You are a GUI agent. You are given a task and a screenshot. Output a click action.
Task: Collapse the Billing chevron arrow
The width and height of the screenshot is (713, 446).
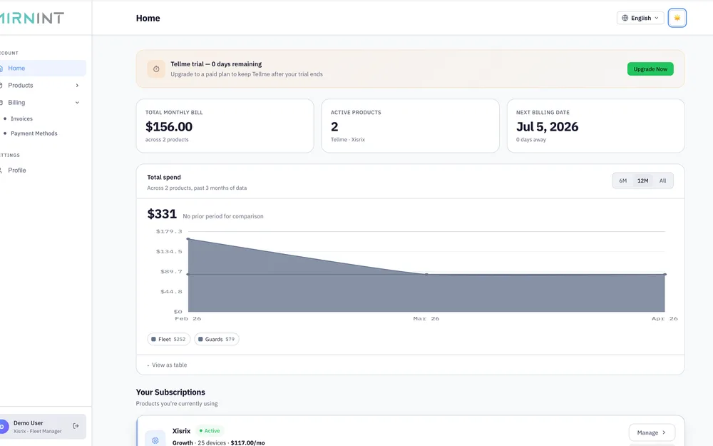(x=77, y=103)
